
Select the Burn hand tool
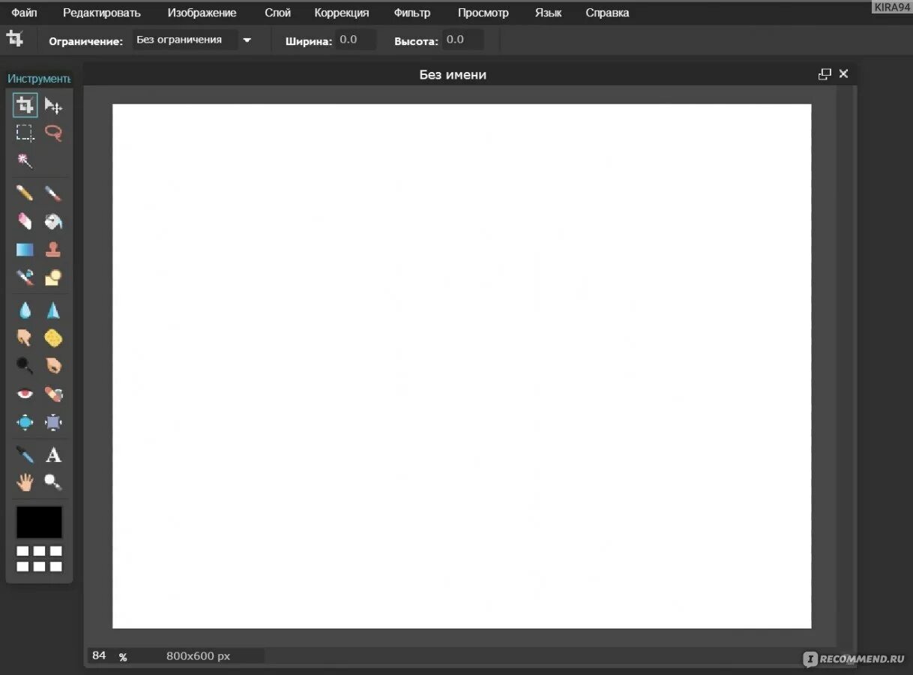pos(53,366)
